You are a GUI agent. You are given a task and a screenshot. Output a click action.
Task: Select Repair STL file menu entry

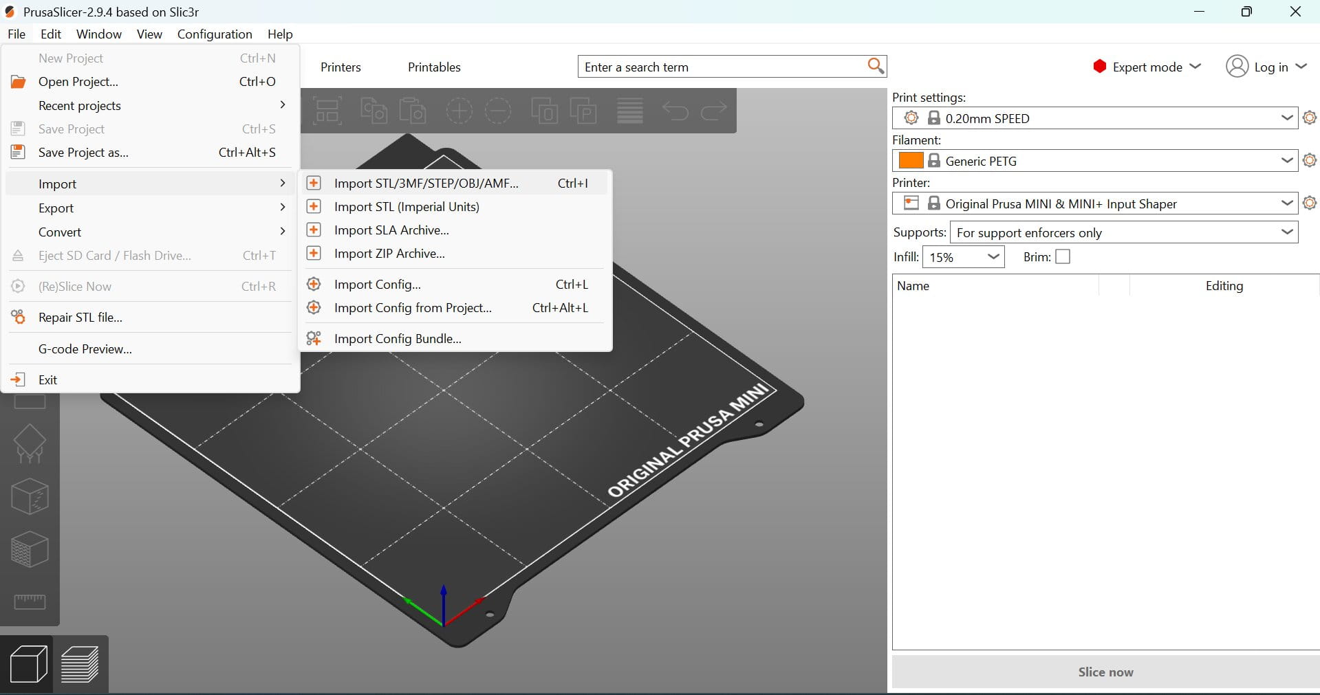(151, 317)
